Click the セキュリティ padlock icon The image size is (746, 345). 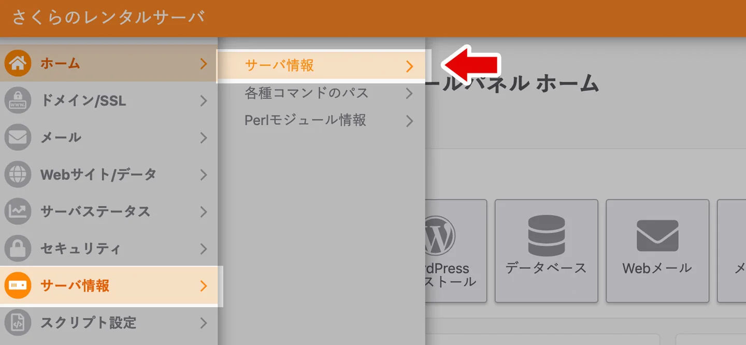18,249
